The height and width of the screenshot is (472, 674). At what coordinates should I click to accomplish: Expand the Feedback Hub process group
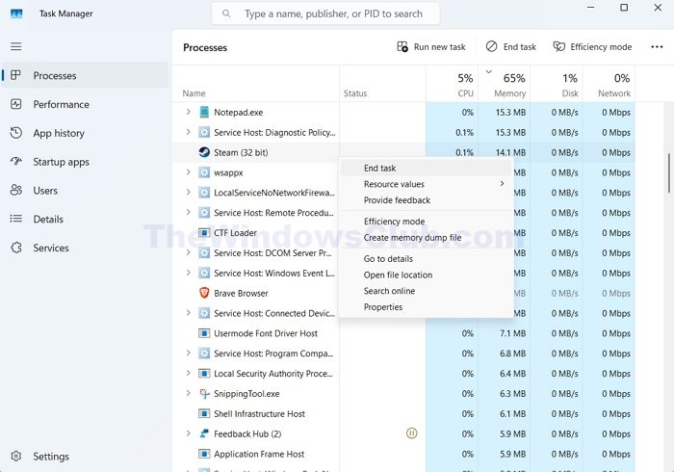[188, 434]
